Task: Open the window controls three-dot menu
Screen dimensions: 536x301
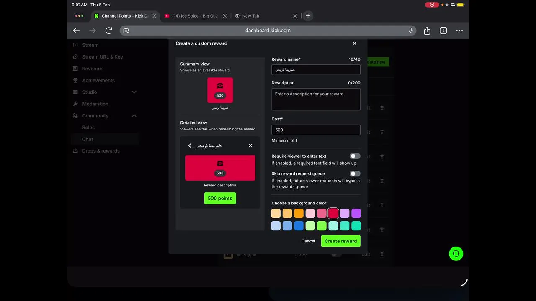Action: point(79,16)
